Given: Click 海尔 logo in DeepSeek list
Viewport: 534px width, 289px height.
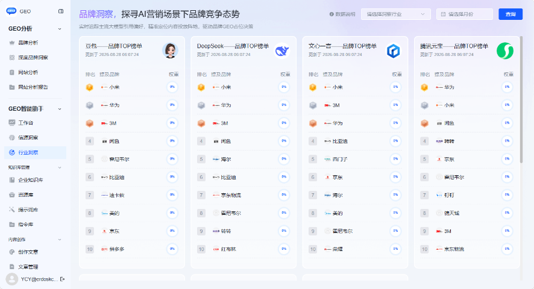Looking at the screenshot, I should pos(216,159).
